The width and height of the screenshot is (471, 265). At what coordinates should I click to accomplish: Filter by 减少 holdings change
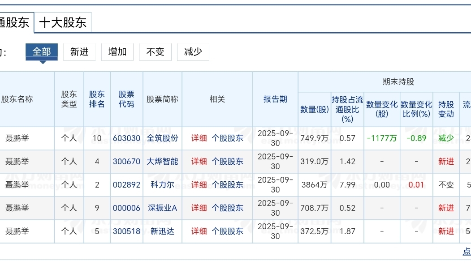click(x=193, y=52)
